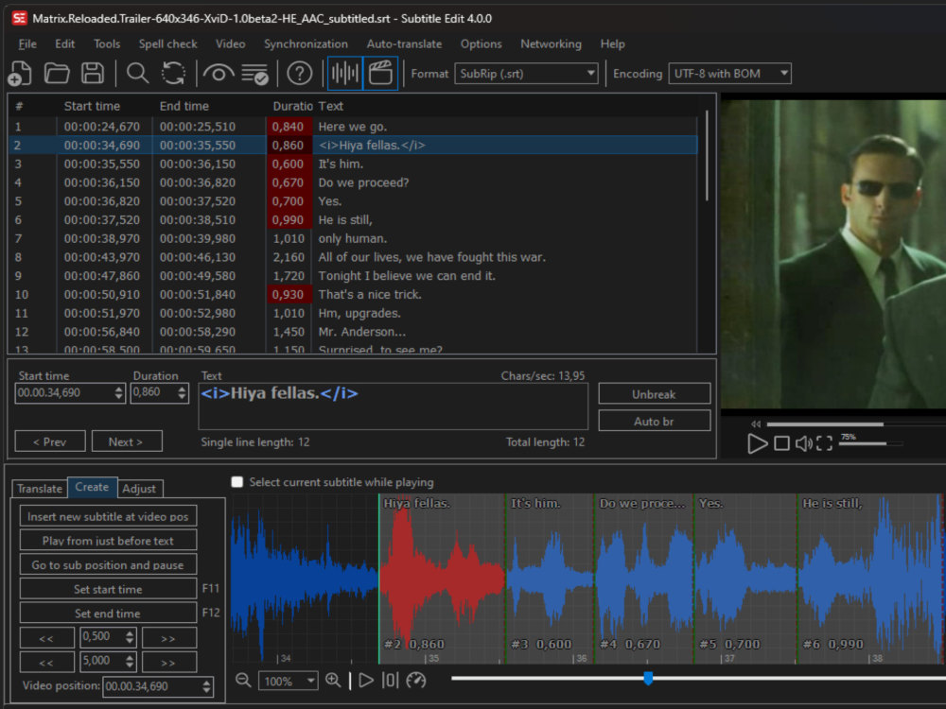Open the Format SubRip dropdown
Viewport: 946px width, 709px height.
[526, 74]
